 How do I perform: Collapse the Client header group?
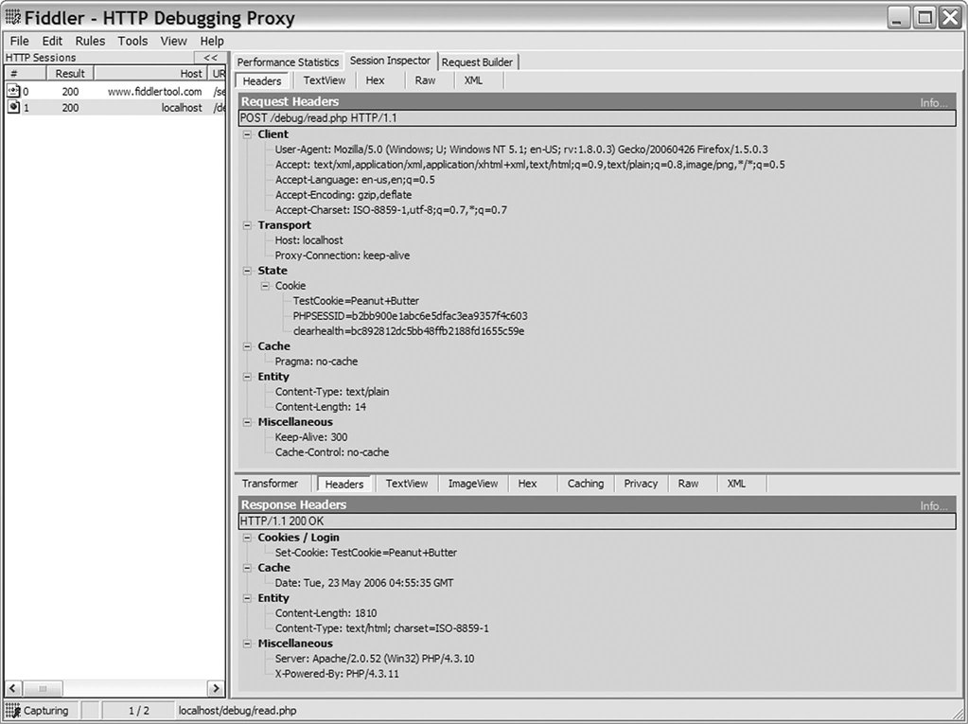tap(247, 134)
